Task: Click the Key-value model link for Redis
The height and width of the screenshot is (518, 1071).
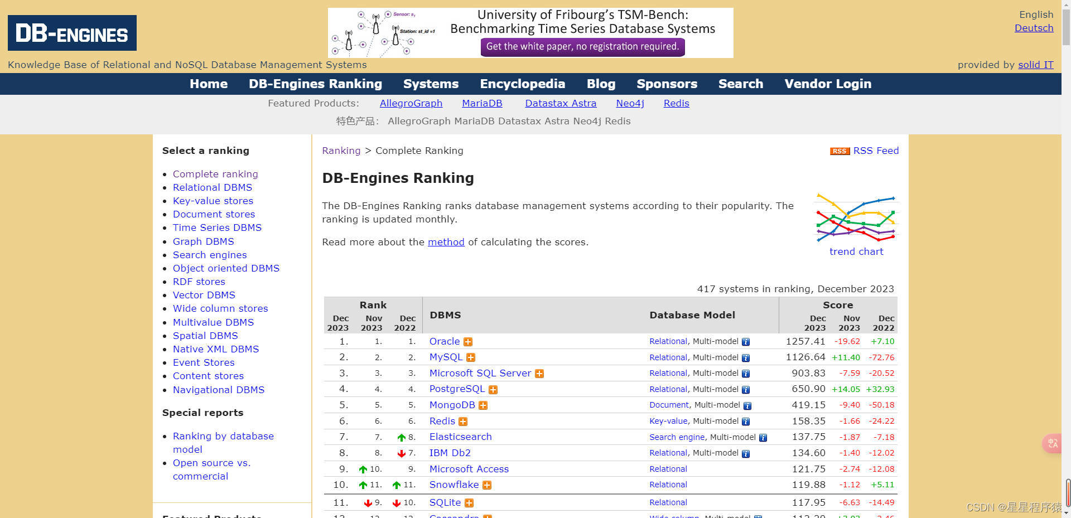Action: [668, 422]
